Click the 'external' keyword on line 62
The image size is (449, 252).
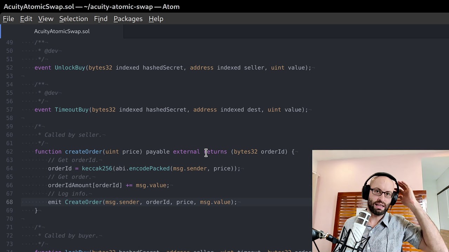point(186,152)
